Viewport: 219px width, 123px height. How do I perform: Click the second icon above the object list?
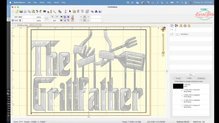tap(176, 26)
